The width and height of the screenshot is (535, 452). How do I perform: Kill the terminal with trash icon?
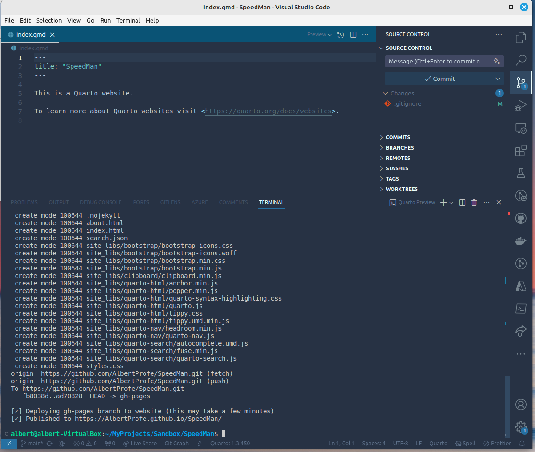474,203
